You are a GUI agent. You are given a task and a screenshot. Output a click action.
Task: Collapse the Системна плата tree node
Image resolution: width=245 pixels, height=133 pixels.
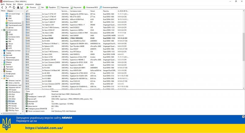2,30
